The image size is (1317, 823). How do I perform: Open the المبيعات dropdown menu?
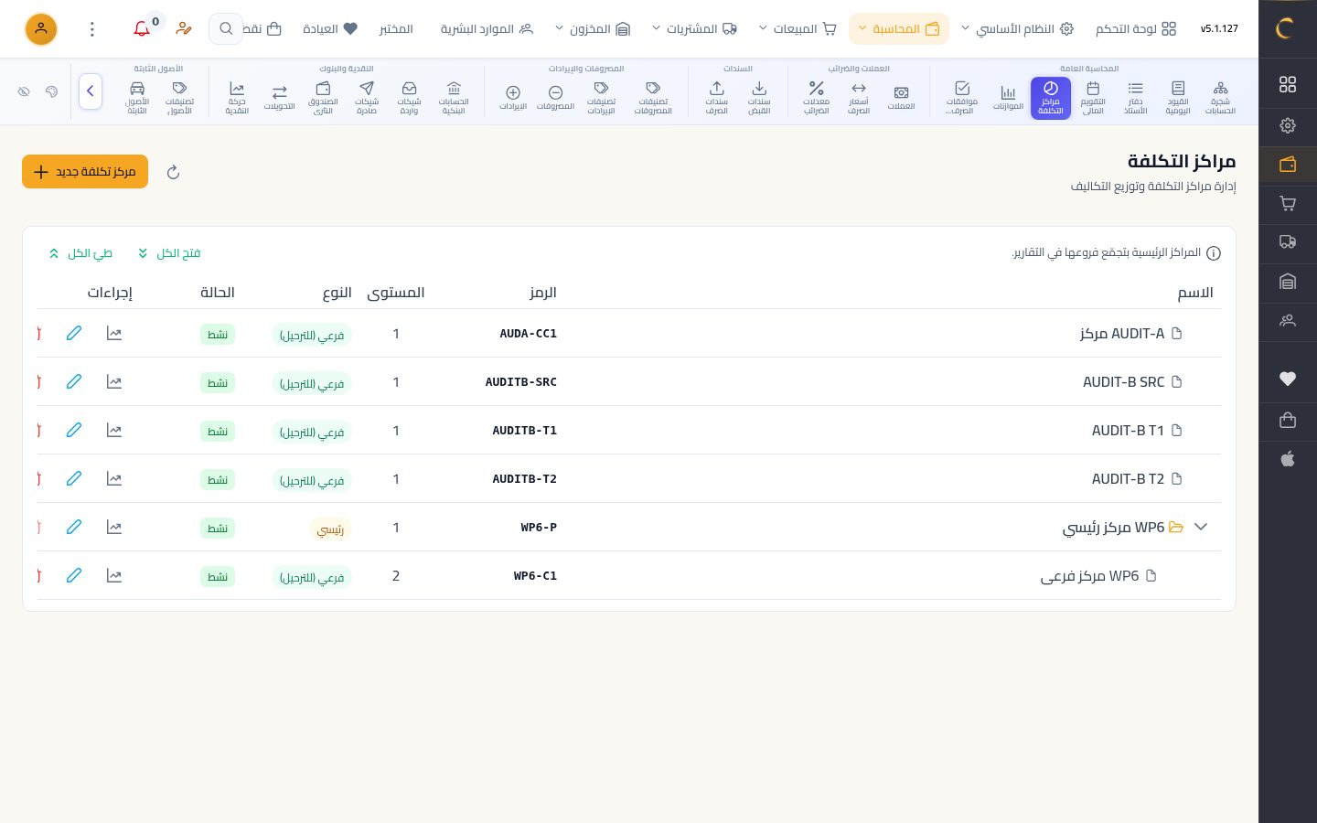(798, 29)
